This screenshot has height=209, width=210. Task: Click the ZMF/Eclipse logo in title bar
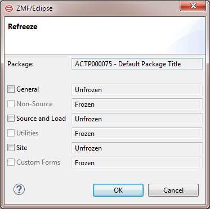pos(9,8)
